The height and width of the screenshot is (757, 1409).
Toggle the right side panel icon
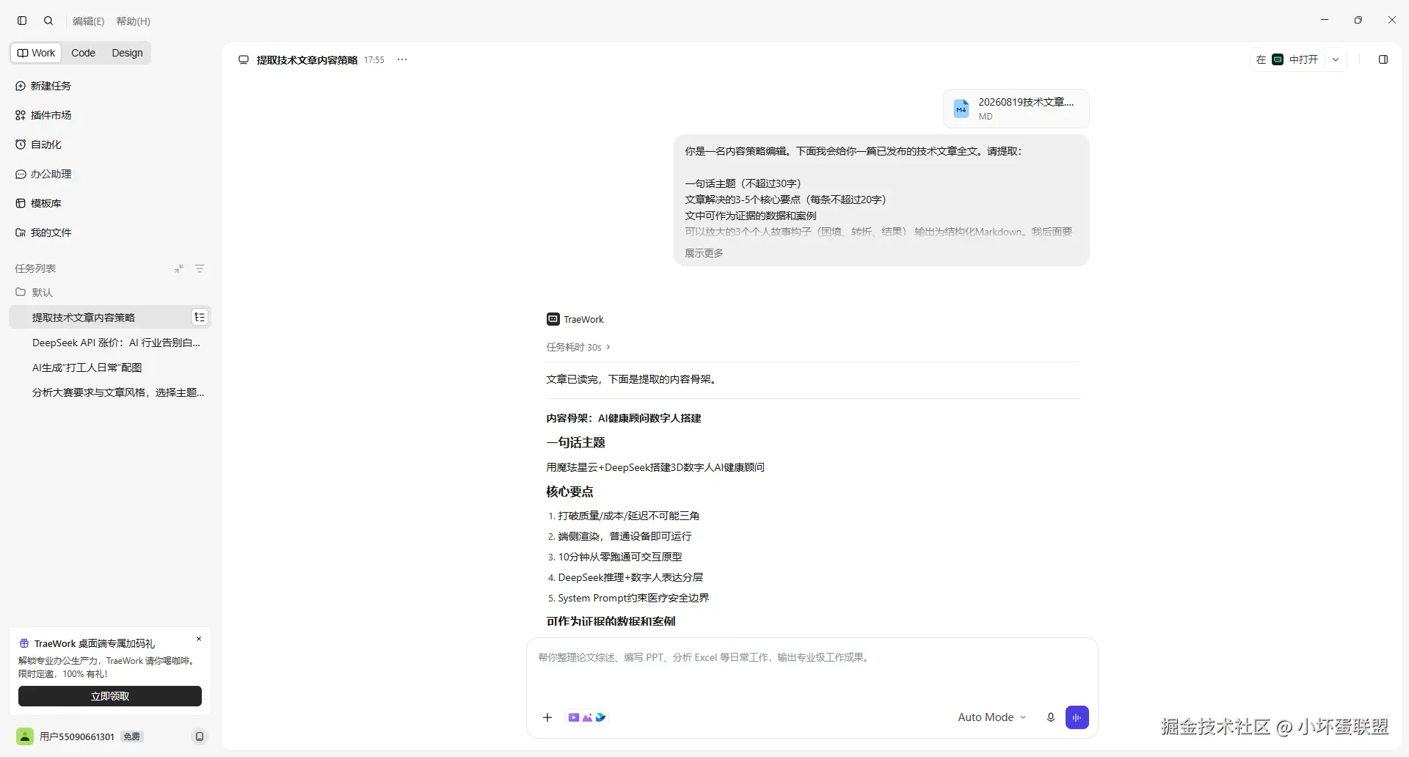1383,59
